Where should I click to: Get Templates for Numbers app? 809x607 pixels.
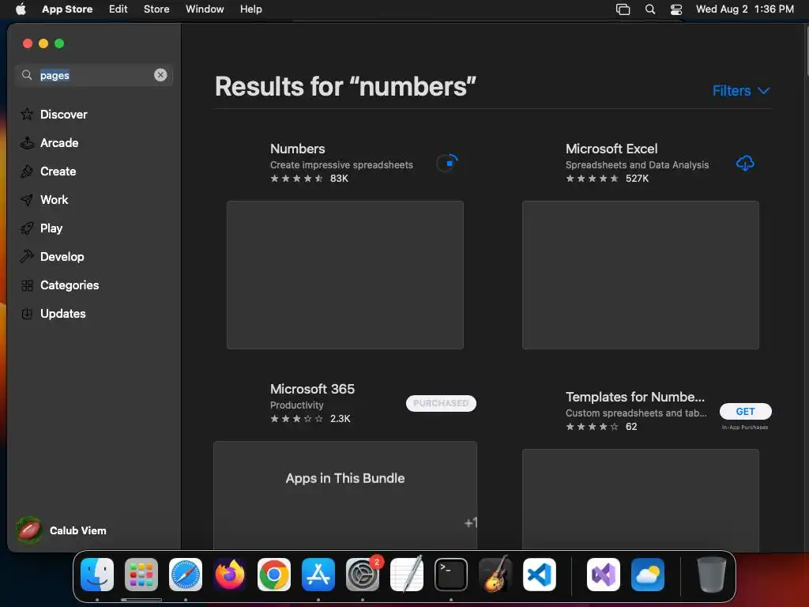pyautogui.click(x=746, y=411)
